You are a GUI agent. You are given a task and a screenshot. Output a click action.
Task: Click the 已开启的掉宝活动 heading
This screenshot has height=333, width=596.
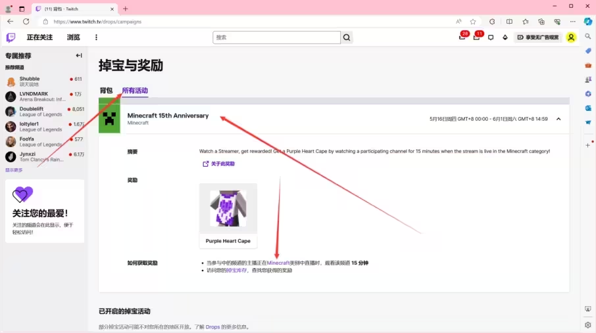[124, 311]
